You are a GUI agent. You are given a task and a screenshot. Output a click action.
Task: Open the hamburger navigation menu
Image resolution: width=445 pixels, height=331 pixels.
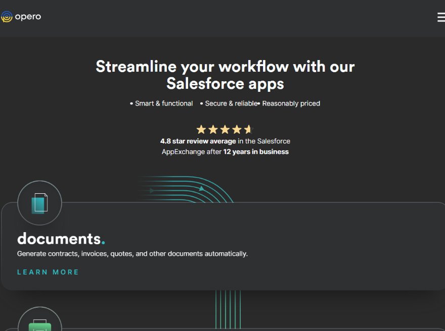[x=441, y=17]
